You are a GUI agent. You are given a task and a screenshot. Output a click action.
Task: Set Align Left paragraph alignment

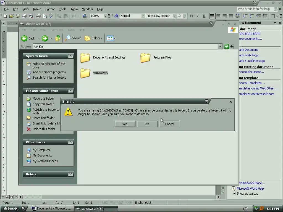pyautogui.click(x=212, y=16)
